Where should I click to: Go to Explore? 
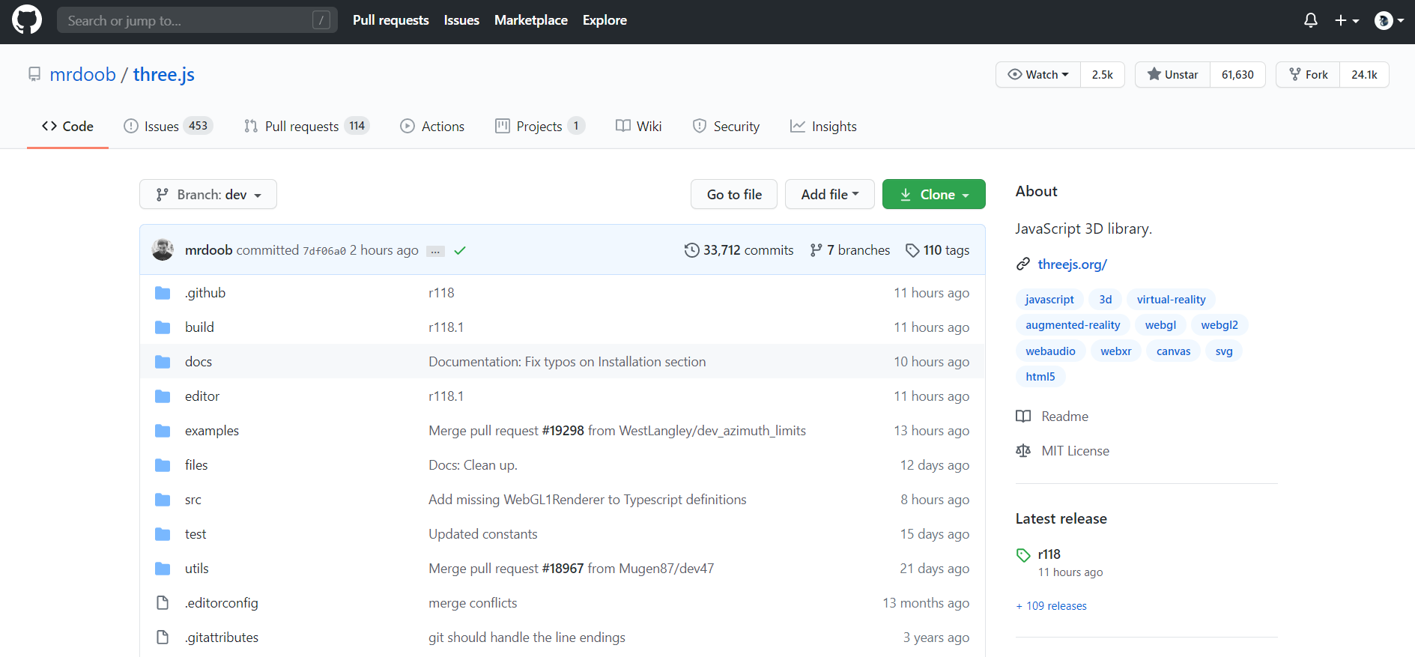pos(605,20)
